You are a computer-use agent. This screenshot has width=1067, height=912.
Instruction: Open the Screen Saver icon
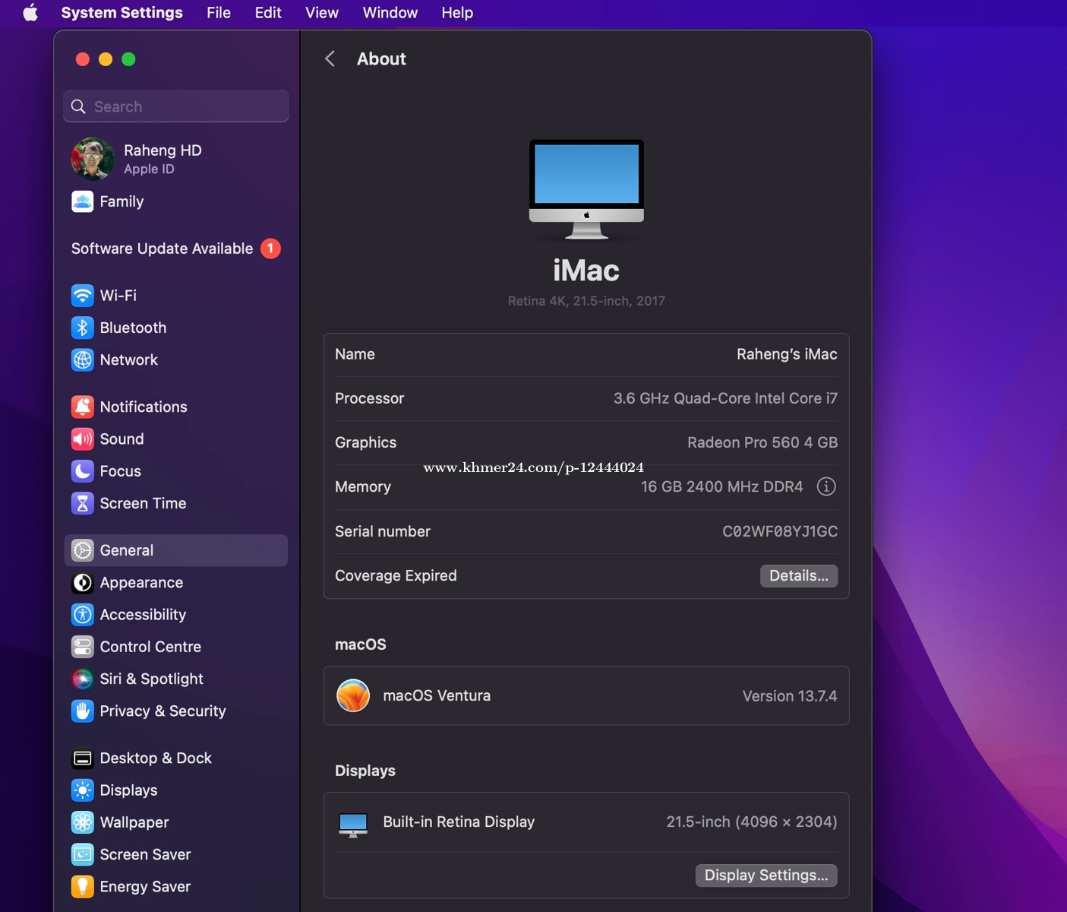point(82,854)
